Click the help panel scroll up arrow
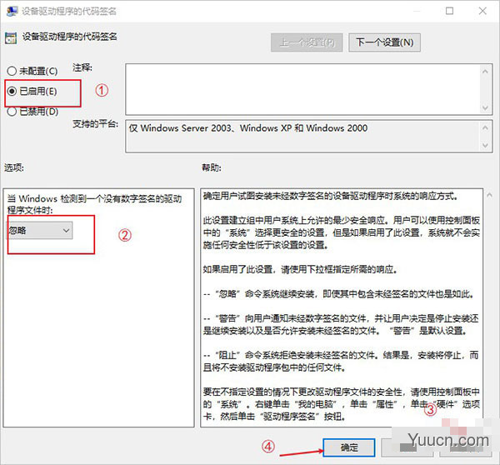 click(x=490, y=195)
